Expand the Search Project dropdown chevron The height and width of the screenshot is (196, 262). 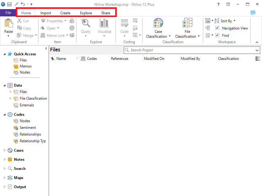click(x=257, y=50)
